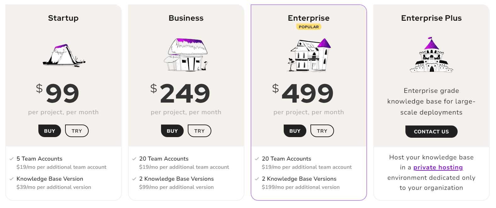This screenshot has height=208, width=496.
Task: Click checkmark beside Enterprise 2 Knowledge Base Versions
Action: (257, 179)
